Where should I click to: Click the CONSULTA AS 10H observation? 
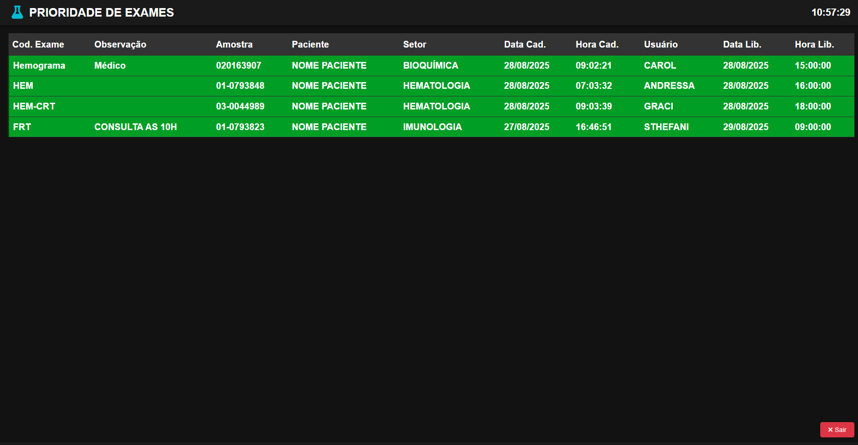[x=135, y=127]
